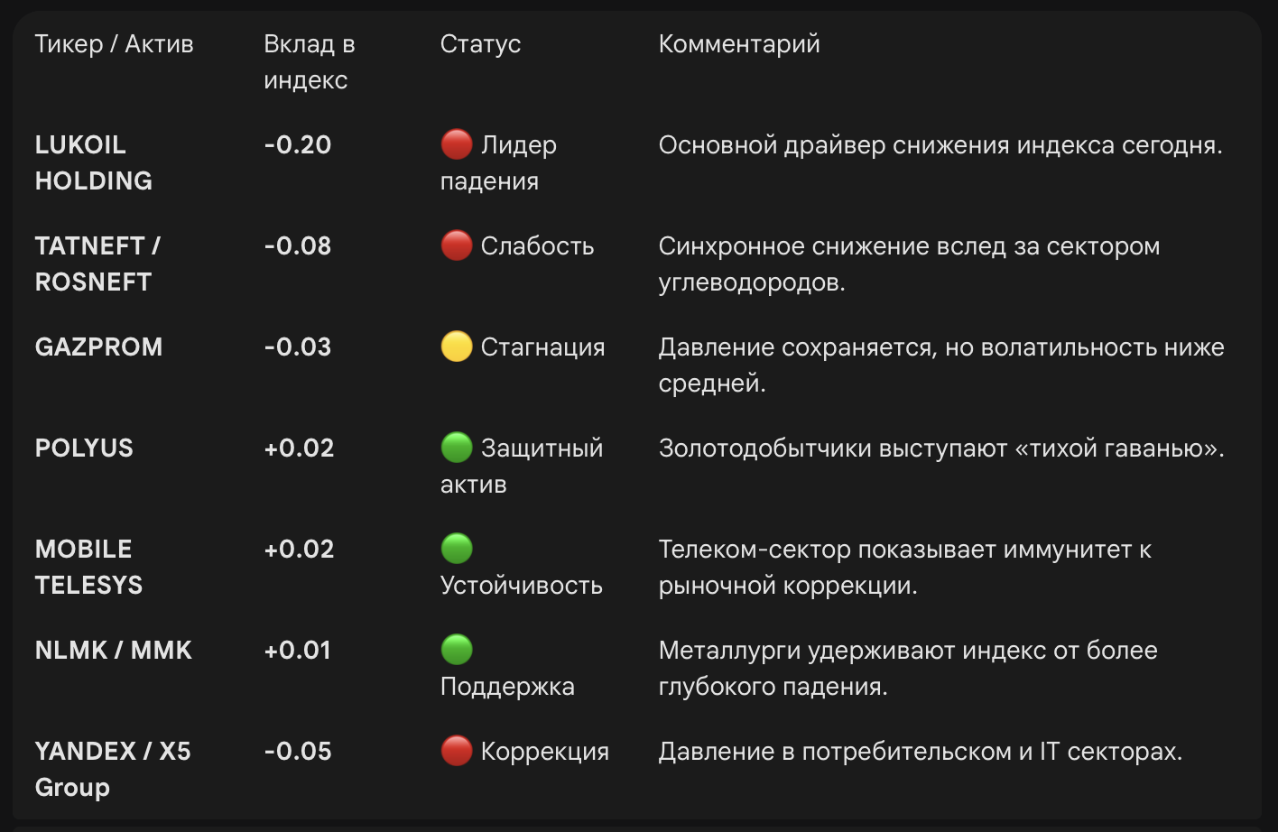
Task: Click the Комментарий column header
Action: pyautogui.click(x=739, y=44)
